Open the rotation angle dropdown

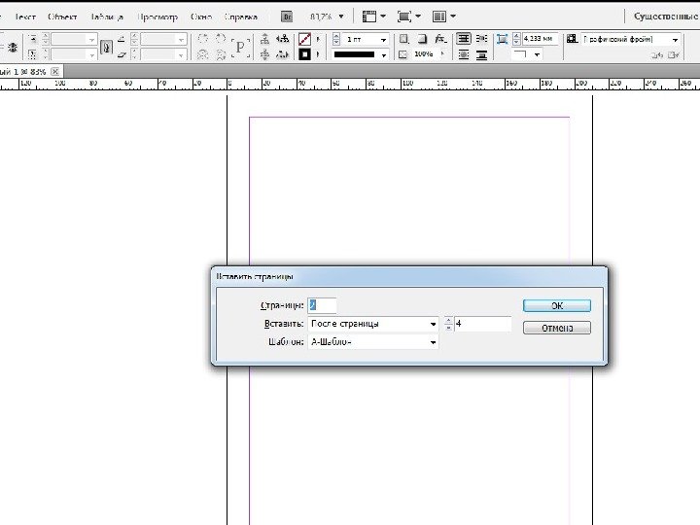pos(181,39)
